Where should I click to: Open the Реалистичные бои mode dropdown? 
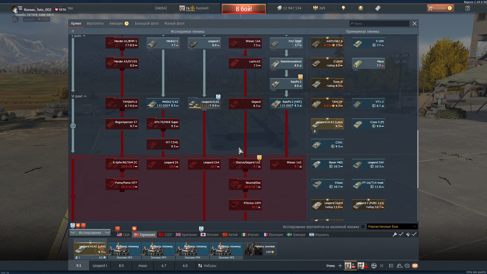coord(392,227)
